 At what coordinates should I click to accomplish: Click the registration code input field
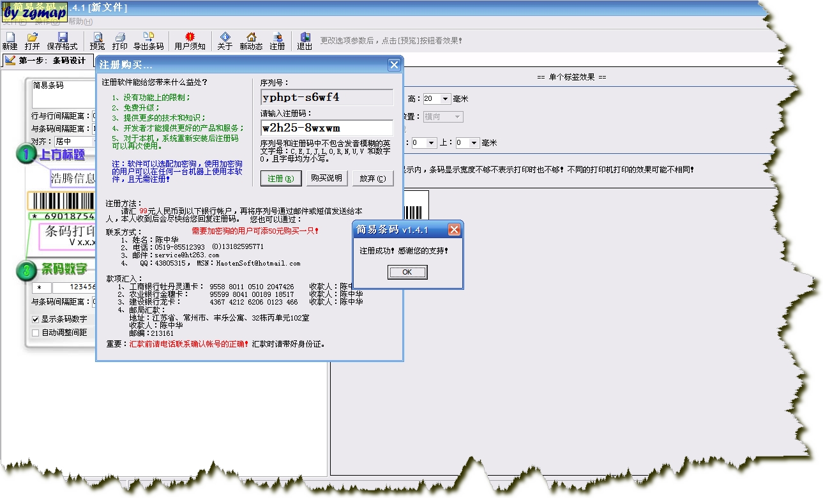pos(327,128)
